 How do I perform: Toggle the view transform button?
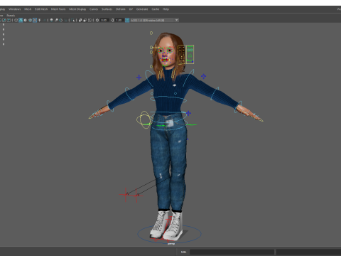[x=127, y=20]
